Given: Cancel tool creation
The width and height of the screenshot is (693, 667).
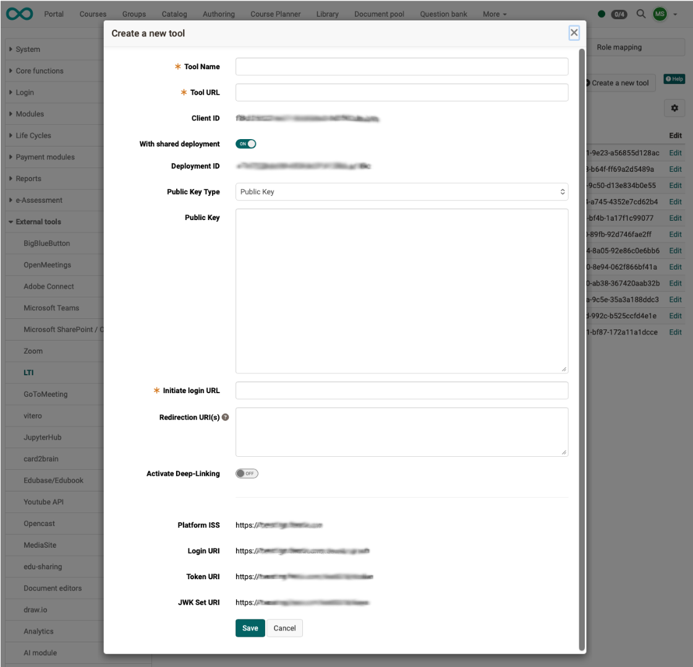Looking at the screenshot, I should point(284,627).
